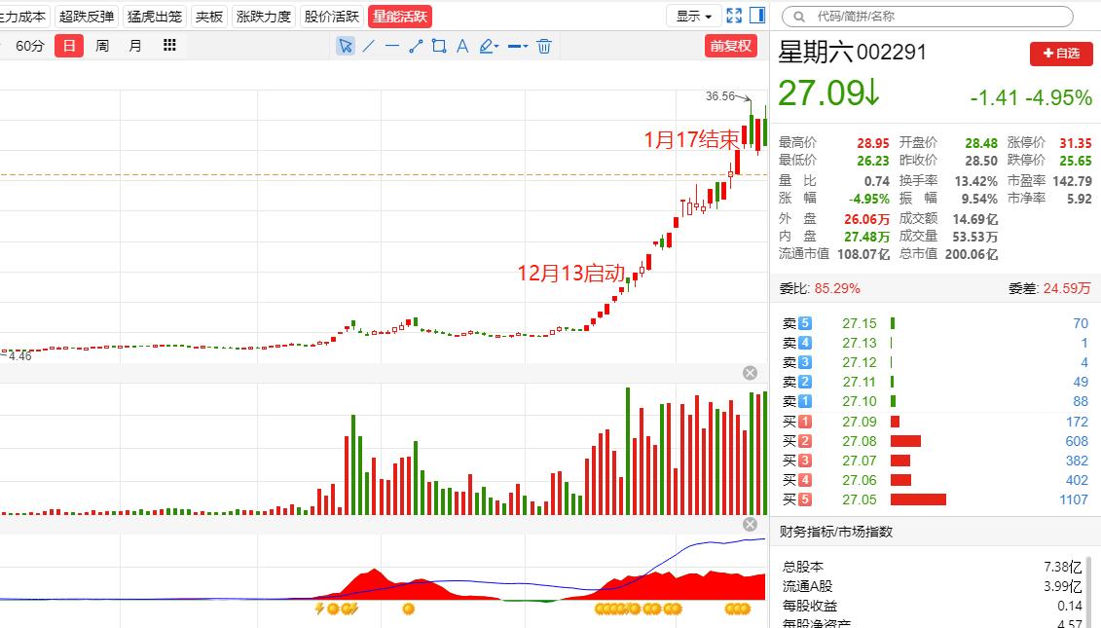Screen dimensions: 1101x628
Task: Open the chart layout grid menu
Action: coord(169,46)
